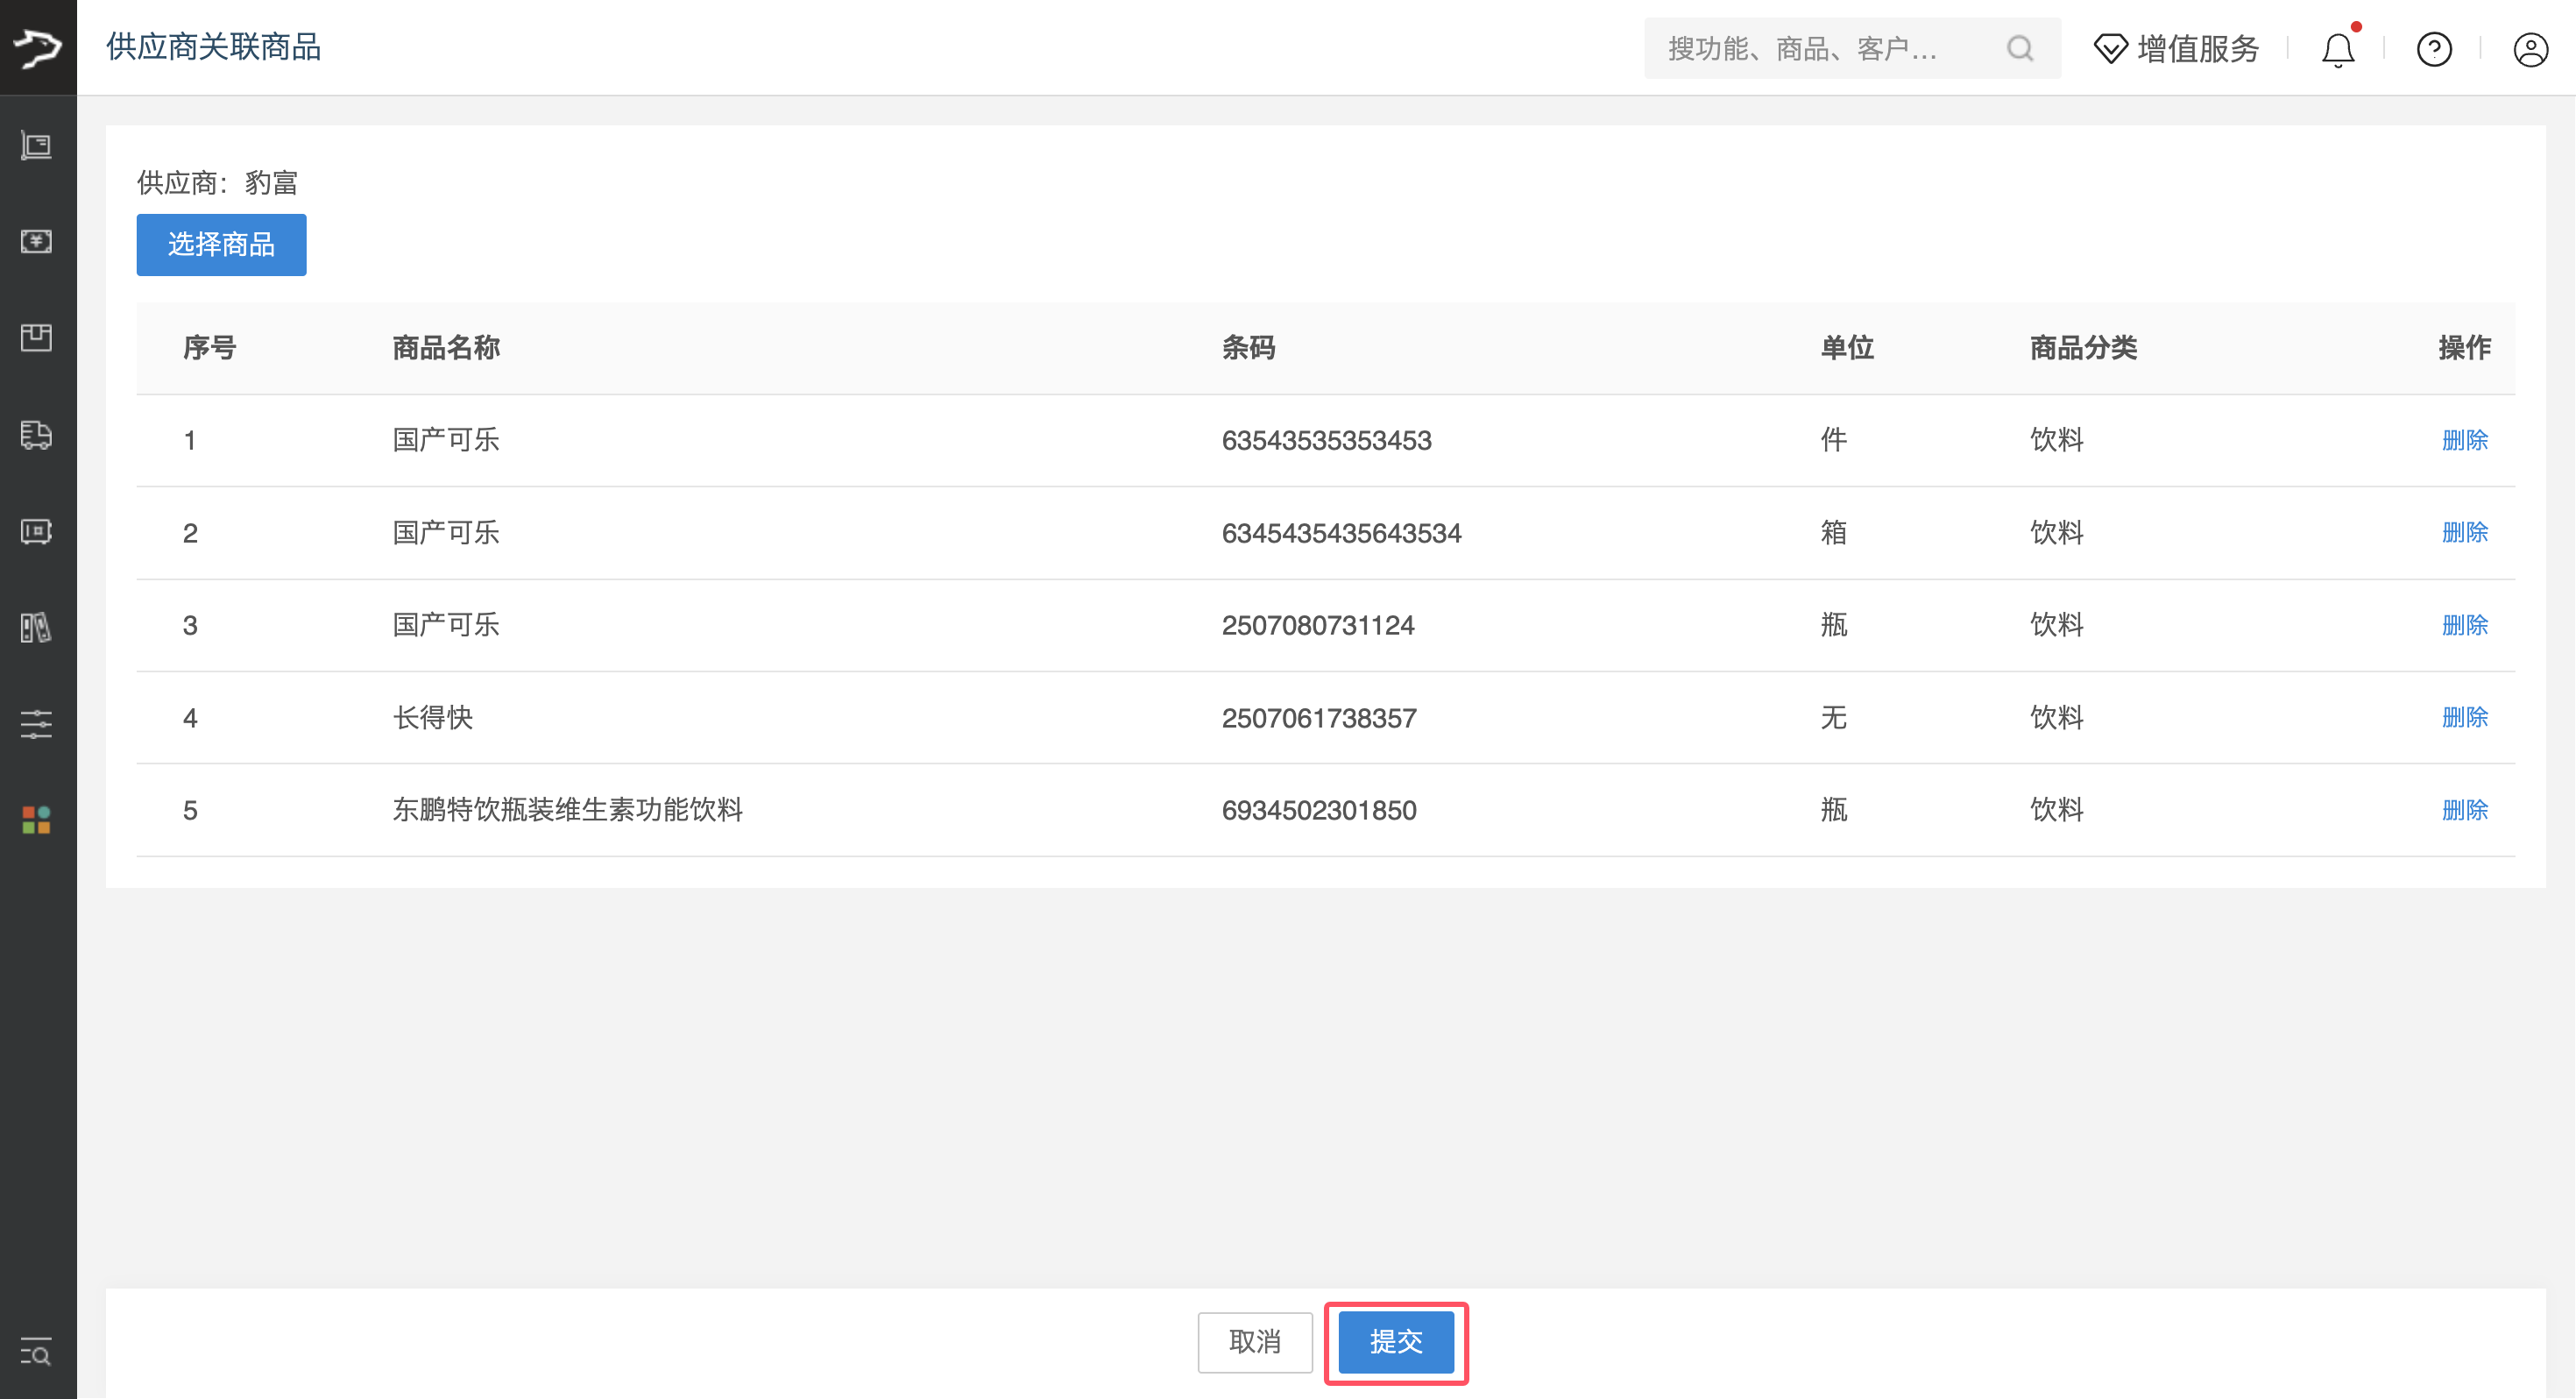Open the delivery truck sidebar icon
Viewport: 2576px width, 1399px height.
pyautogui.click(x=37, y=434)
